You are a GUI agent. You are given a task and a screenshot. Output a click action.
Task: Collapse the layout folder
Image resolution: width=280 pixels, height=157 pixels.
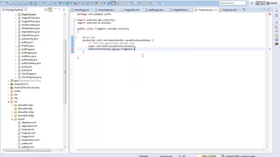pos(12,119)
